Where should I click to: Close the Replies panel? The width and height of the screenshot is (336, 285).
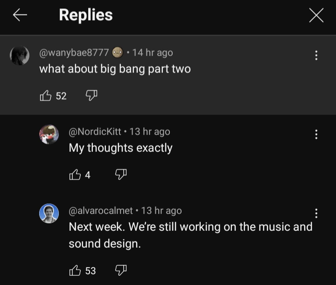click(316, 16)
